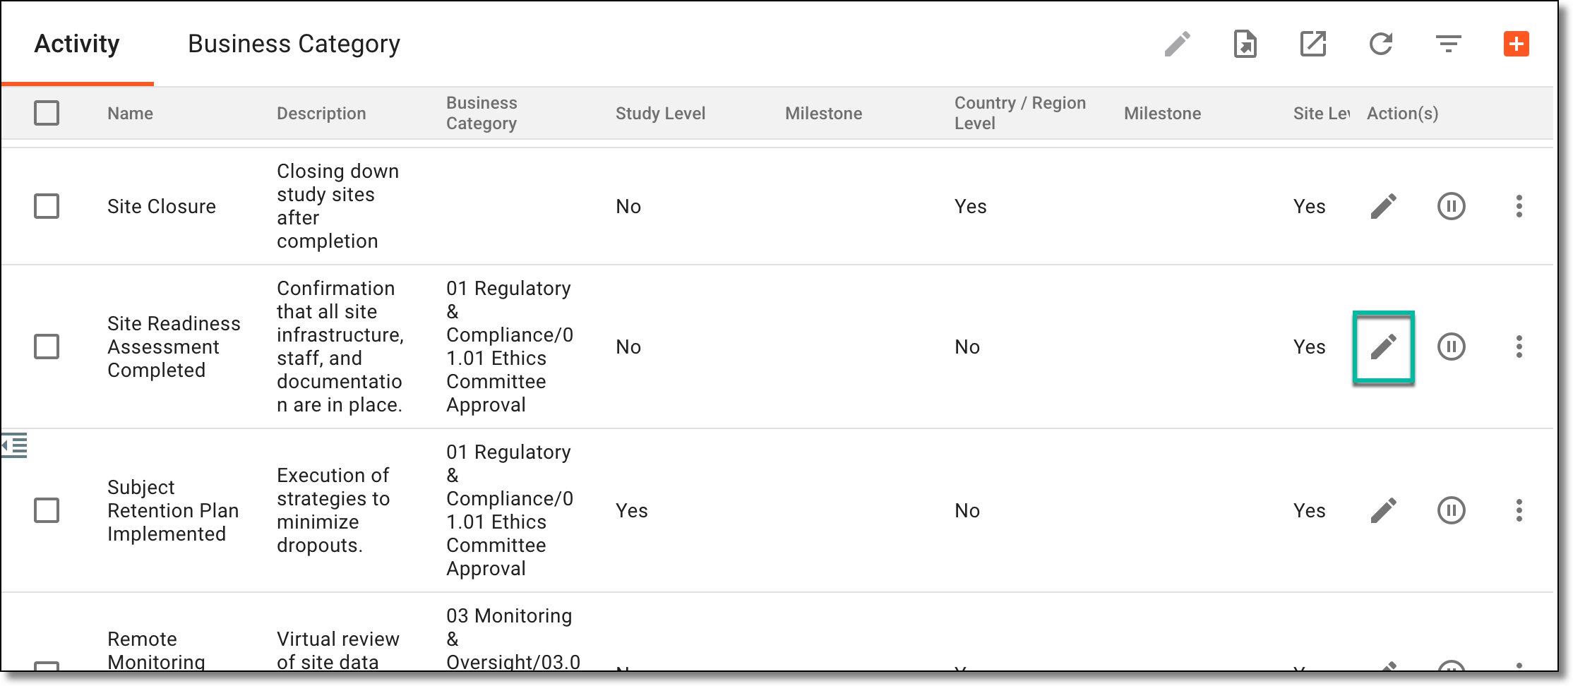The width and height of the screenshot is (1573, 686).
Task: Open more options for Site Closure
Action: coord(1519,206)
